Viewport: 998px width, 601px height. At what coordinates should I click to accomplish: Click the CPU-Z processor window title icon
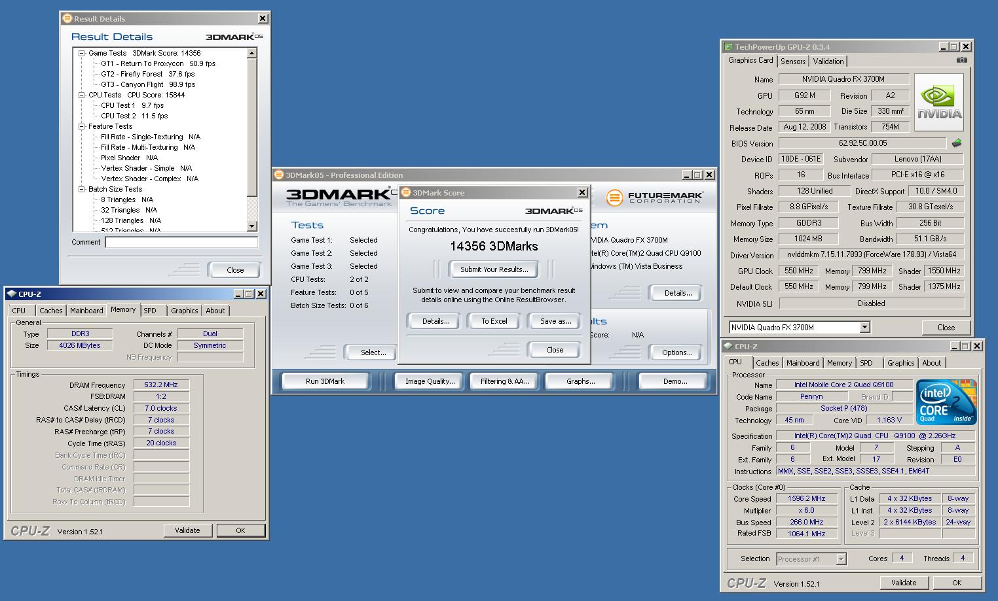coord(728,346)
